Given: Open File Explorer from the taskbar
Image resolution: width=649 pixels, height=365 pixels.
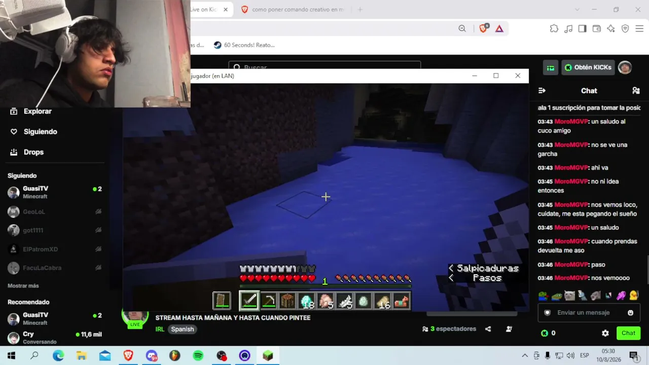Looking at the screenshot, I should [82, 356].
